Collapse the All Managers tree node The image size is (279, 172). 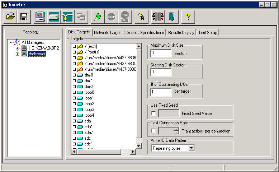pos(11,42)
